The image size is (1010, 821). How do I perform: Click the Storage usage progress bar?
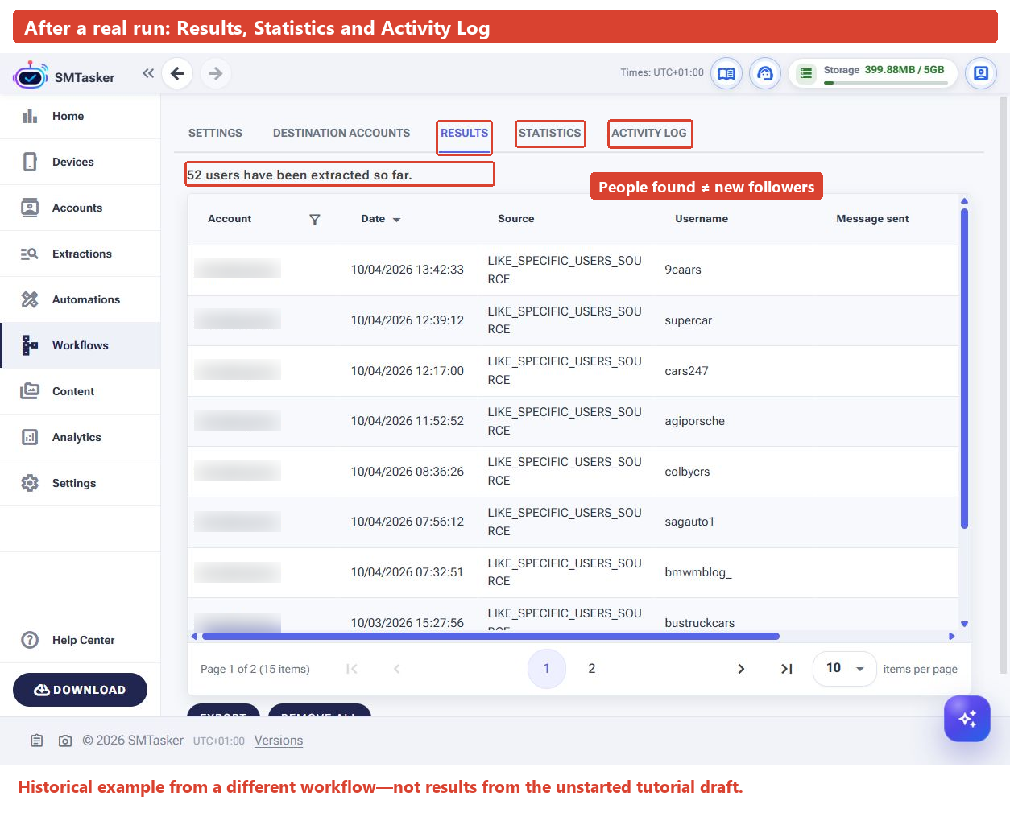click(885, 83)
